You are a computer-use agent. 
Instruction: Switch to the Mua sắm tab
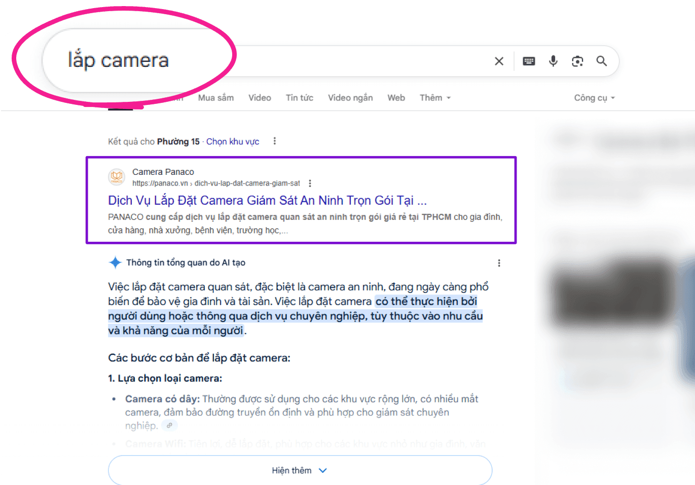point(216,98)
